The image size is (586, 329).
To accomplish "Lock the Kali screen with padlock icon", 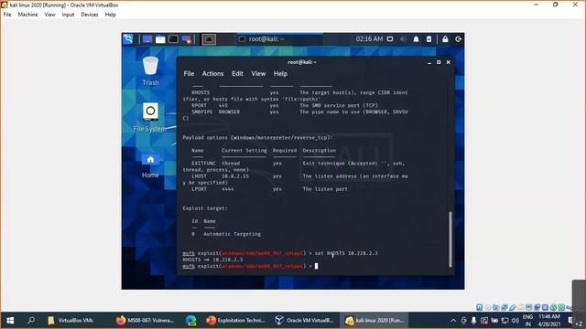I will [x=445, y=39].
